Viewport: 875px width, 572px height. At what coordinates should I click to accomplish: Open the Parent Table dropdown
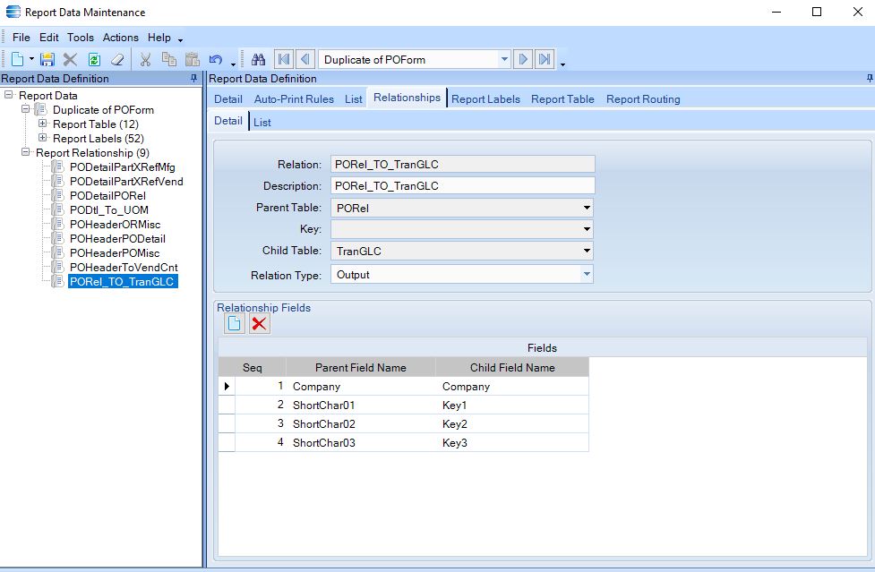(587, 208)
